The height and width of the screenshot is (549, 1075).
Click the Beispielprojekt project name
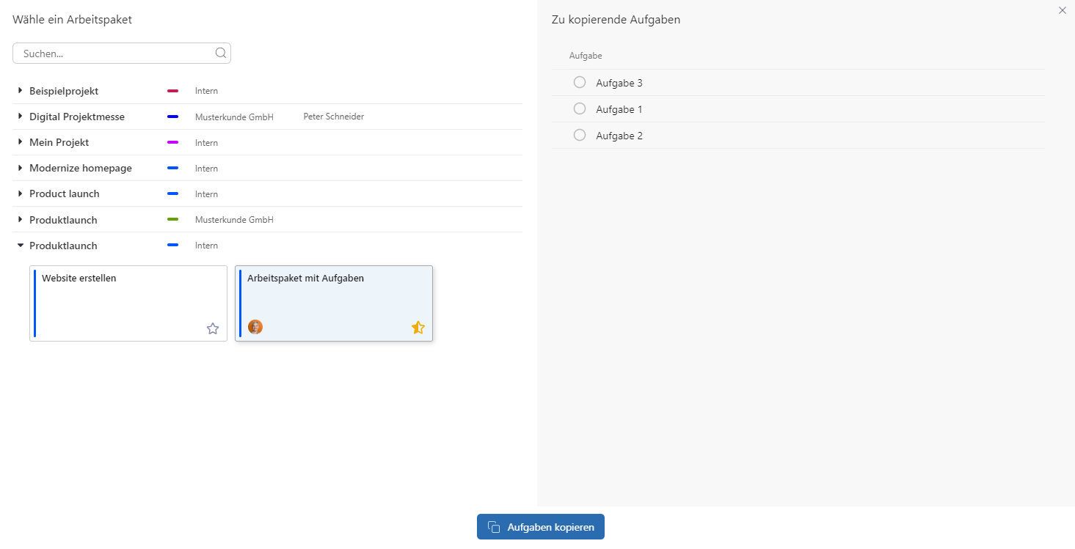(x=64, y=91)
